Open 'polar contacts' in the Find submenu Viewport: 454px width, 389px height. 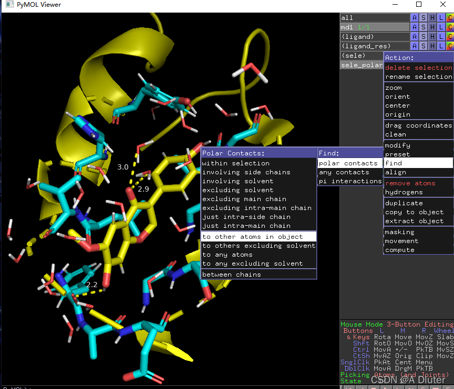350,163
